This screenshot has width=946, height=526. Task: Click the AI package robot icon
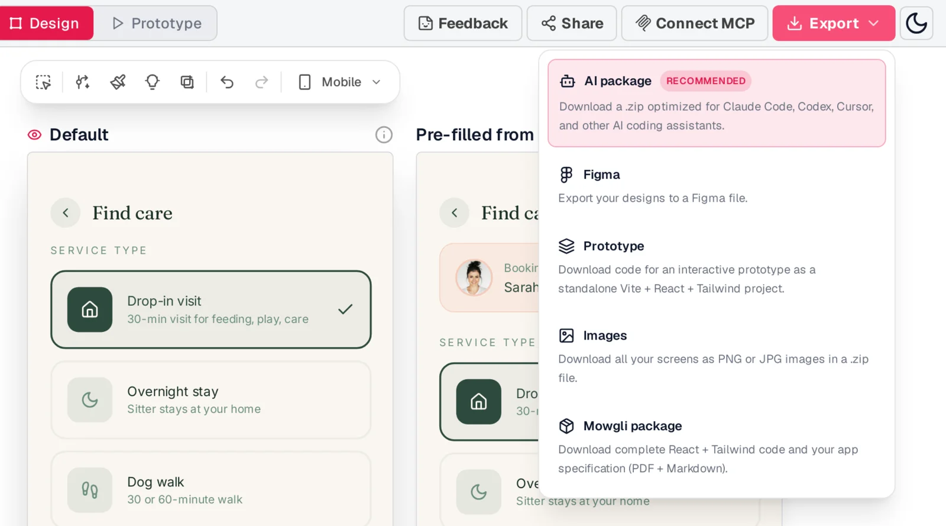(568, 81)
